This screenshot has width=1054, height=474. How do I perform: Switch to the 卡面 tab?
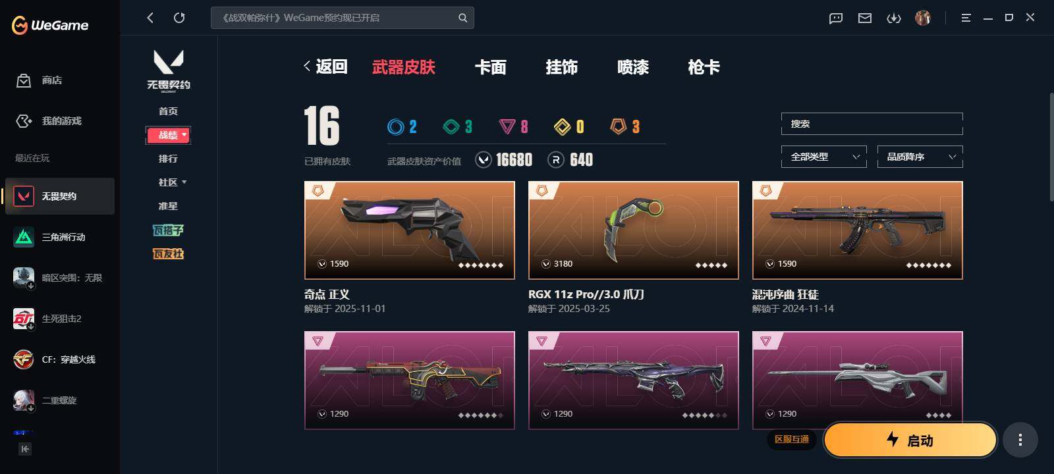click(491, 67)
